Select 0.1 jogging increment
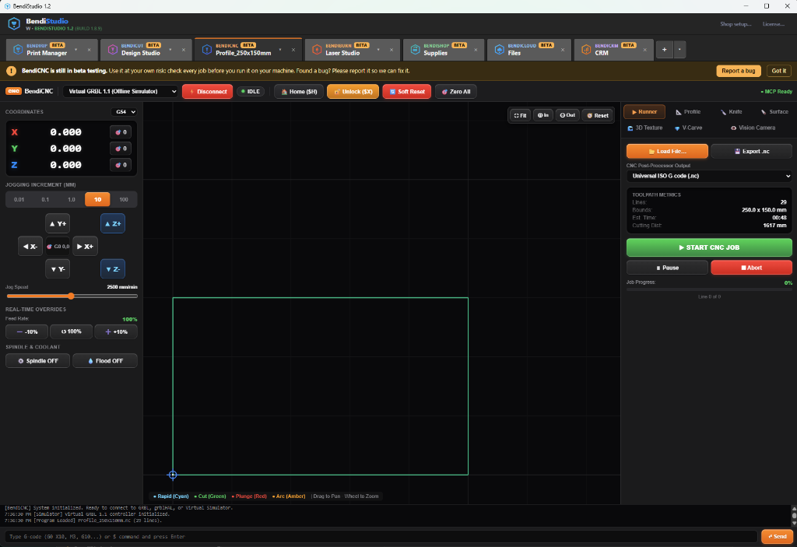Viewport: 797px width, 547px height. click(x=45, y=199)
